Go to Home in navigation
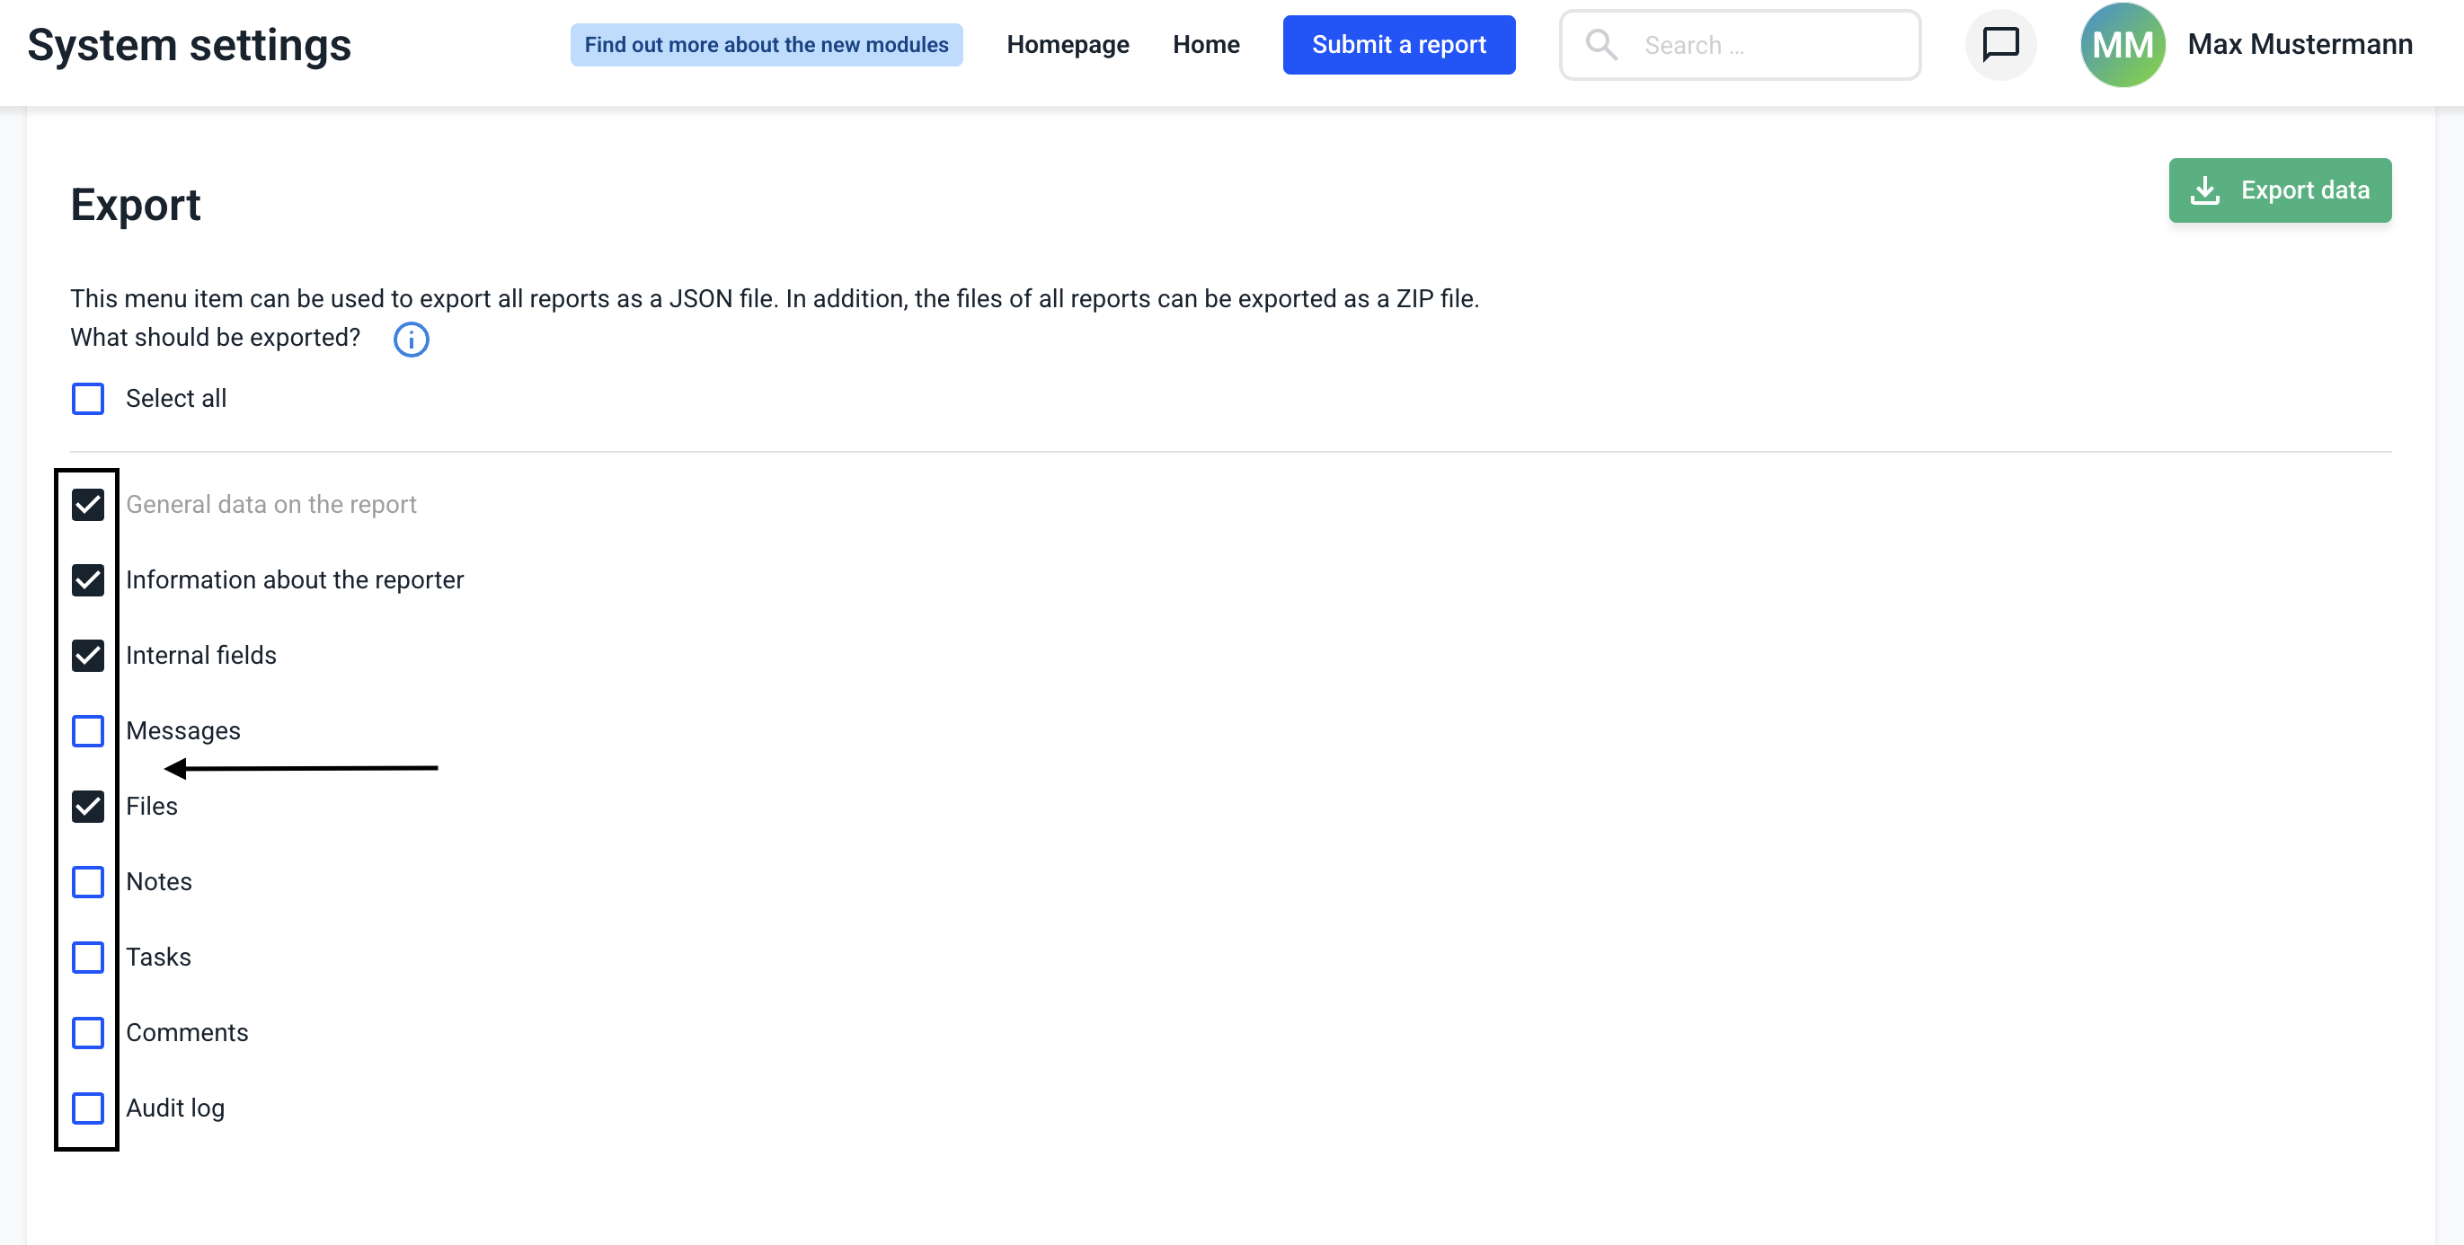2464x1245 pixels. tap(1205, 44)
